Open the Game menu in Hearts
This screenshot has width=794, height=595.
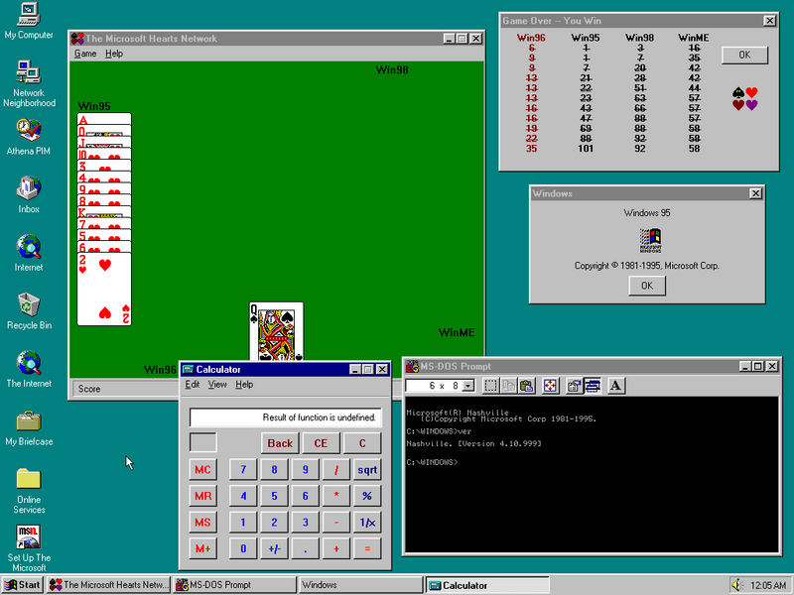click(x=85, y=54)
